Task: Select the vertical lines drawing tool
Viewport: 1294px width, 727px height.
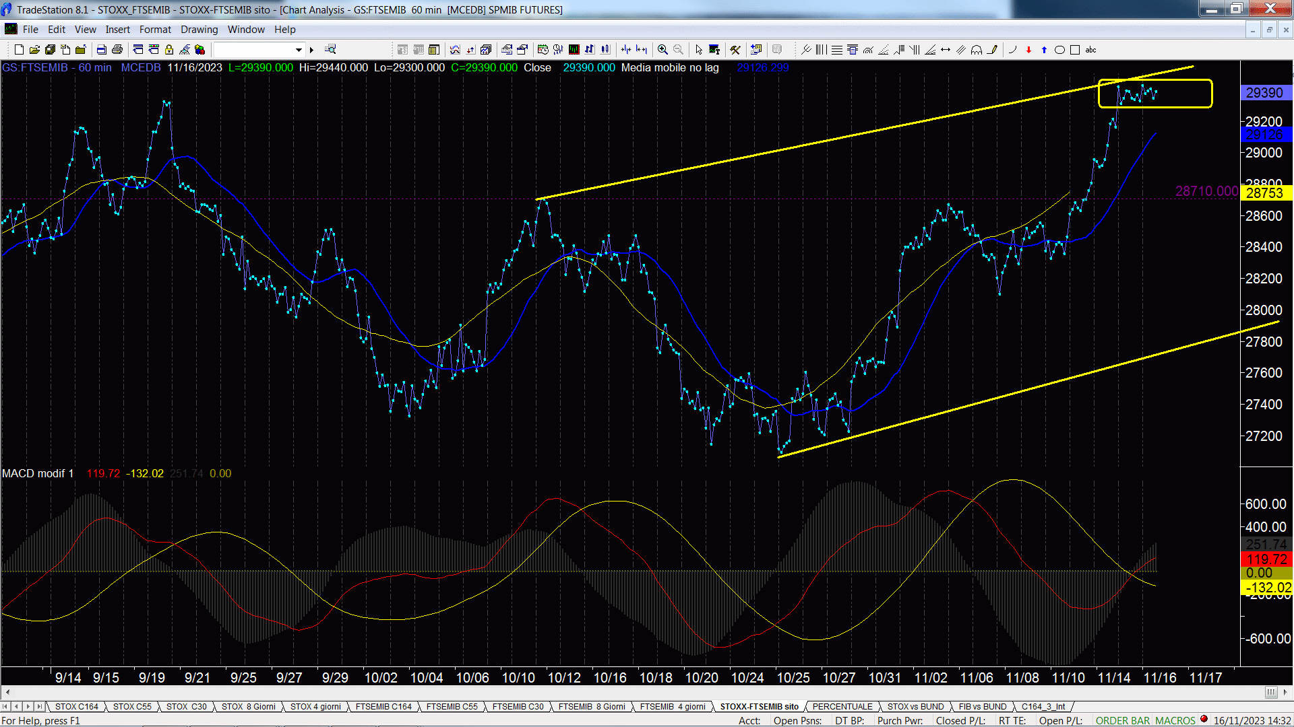Action: (x=821, y=50)
